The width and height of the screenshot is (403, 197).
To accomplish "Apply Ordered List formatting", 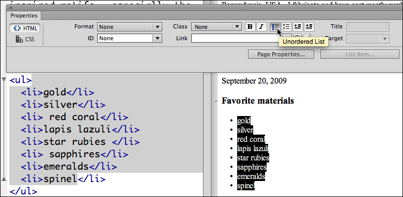I will pyautogui.click(x=286, y=27).
